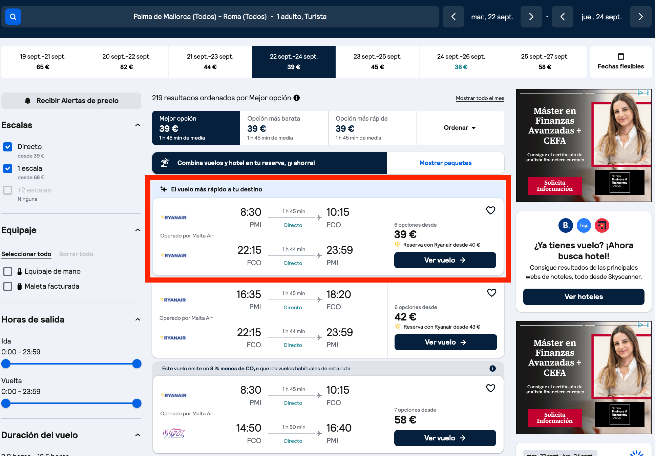
Task: Open the CO₂ emissions info icon
Action: pyautogui.click(x=493, y=369)
